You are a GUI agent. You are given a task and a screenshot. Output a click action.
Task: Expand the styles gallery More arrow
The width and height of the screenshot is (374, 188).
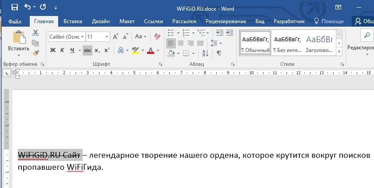click(x=339, y=51)
